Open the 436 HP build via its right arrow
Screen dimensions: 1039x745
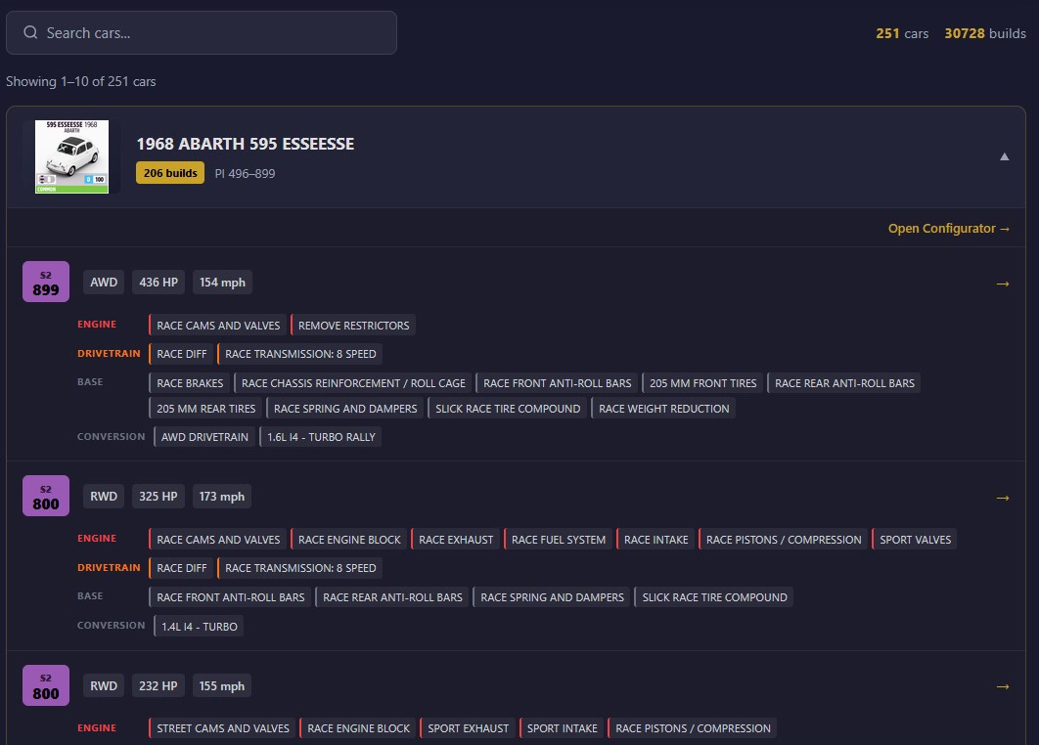[x=1003, y=283]
